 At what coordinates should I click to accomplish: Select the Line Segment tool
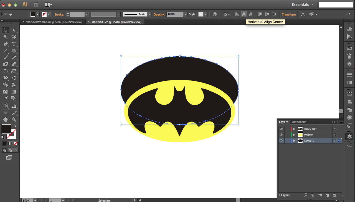tap(5, 51)
